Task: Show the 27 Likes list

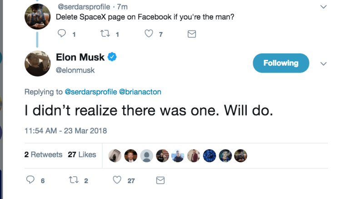Action: pyautogui.click(x=82, y=155)
